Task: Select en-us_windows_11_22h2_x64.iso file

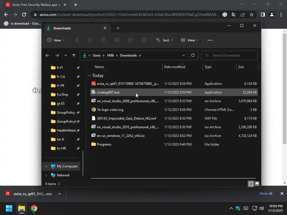Action: pos(174,136)
